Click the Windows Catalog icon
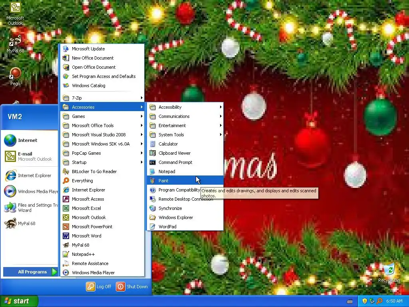 point(66,86)
